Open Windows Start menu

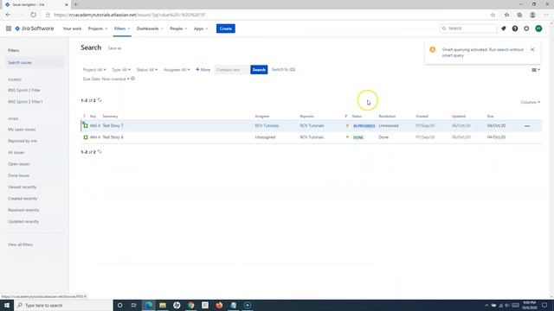[7, 305]
